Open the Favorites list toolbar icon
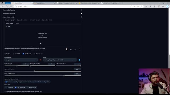Viewport: 170px width, 95px height. pyautogui.click(x=146, y=6)
